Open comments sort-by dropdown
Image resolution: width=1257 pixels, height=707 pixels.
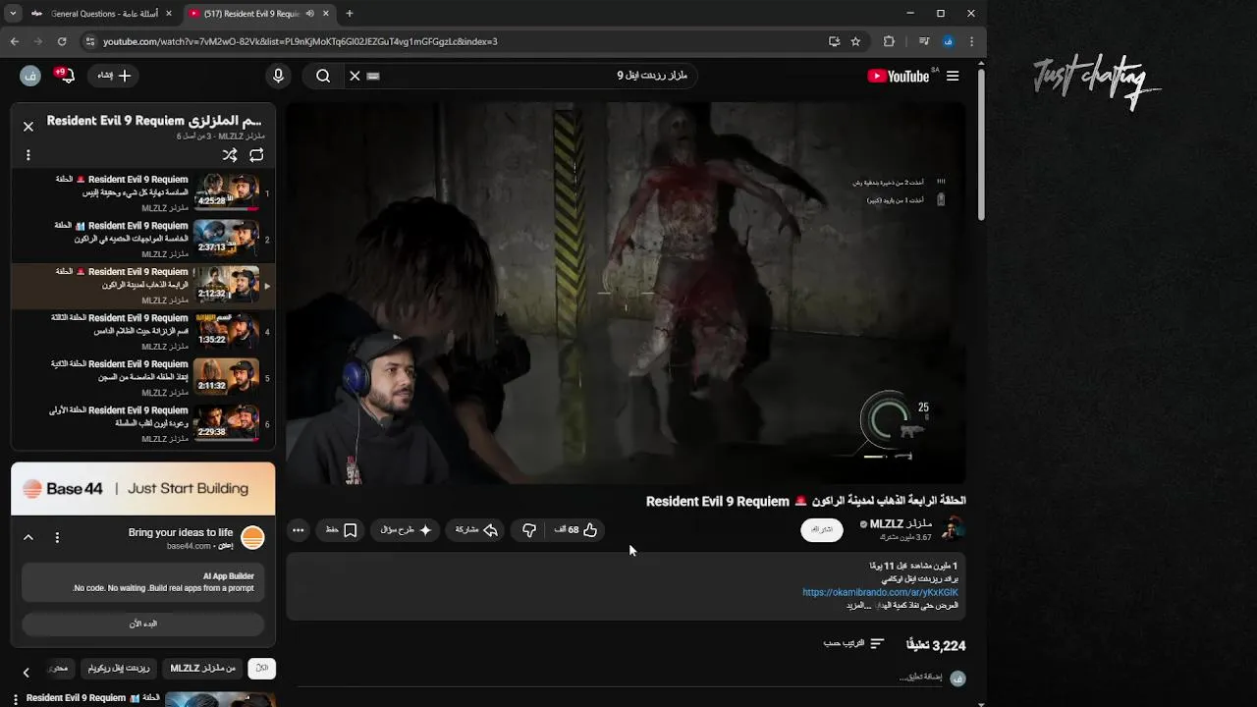853,643
